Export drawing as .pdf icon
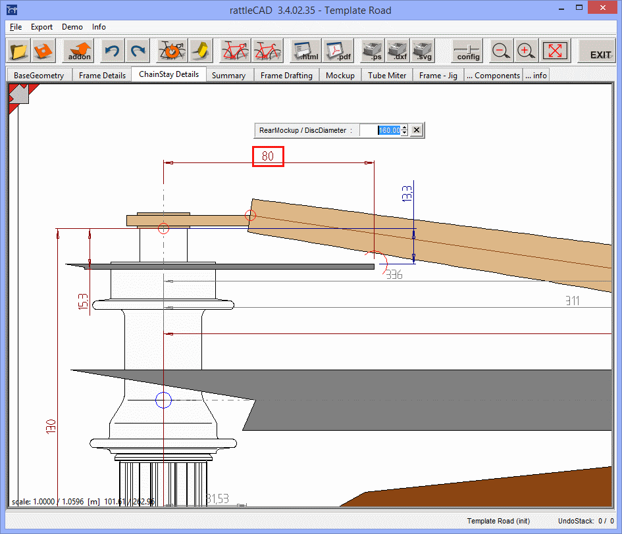622x534 pixels. (x=338, y=51)
